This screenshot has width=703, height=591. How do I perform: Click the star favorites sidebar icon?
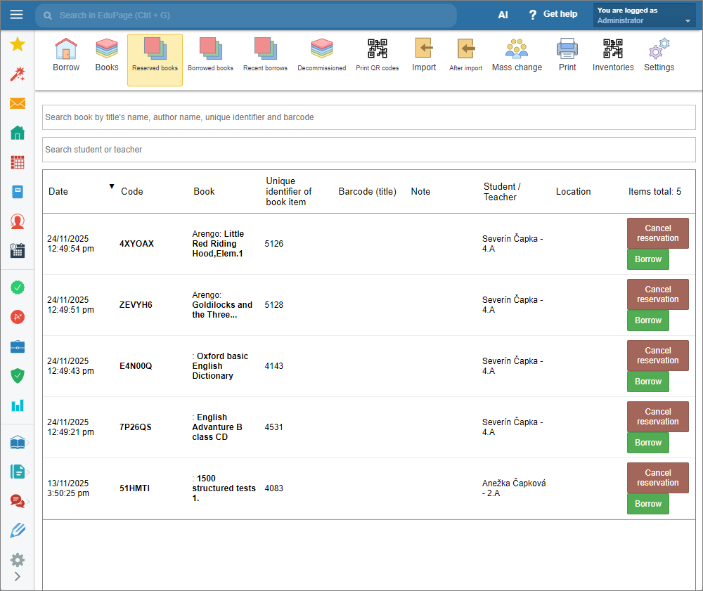coord(18,45)
